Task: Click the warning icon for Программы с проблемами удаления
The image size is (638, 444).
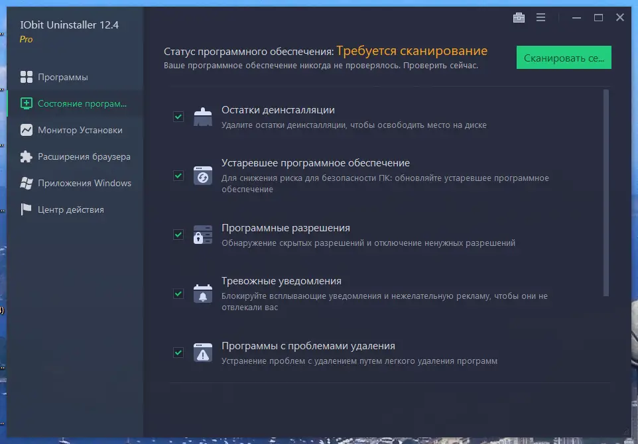Action: [x=202, y=352]
